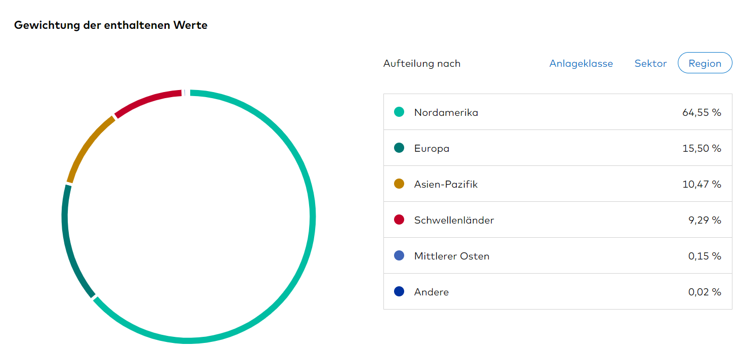Click the Asien-Pazifik golden legend dot
The image size is (736, 350).
pyautogui.click(x=399, y=184)
